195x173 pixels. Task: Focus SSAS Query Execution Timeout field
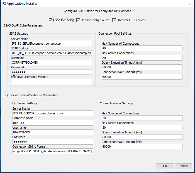pos(142,67)
